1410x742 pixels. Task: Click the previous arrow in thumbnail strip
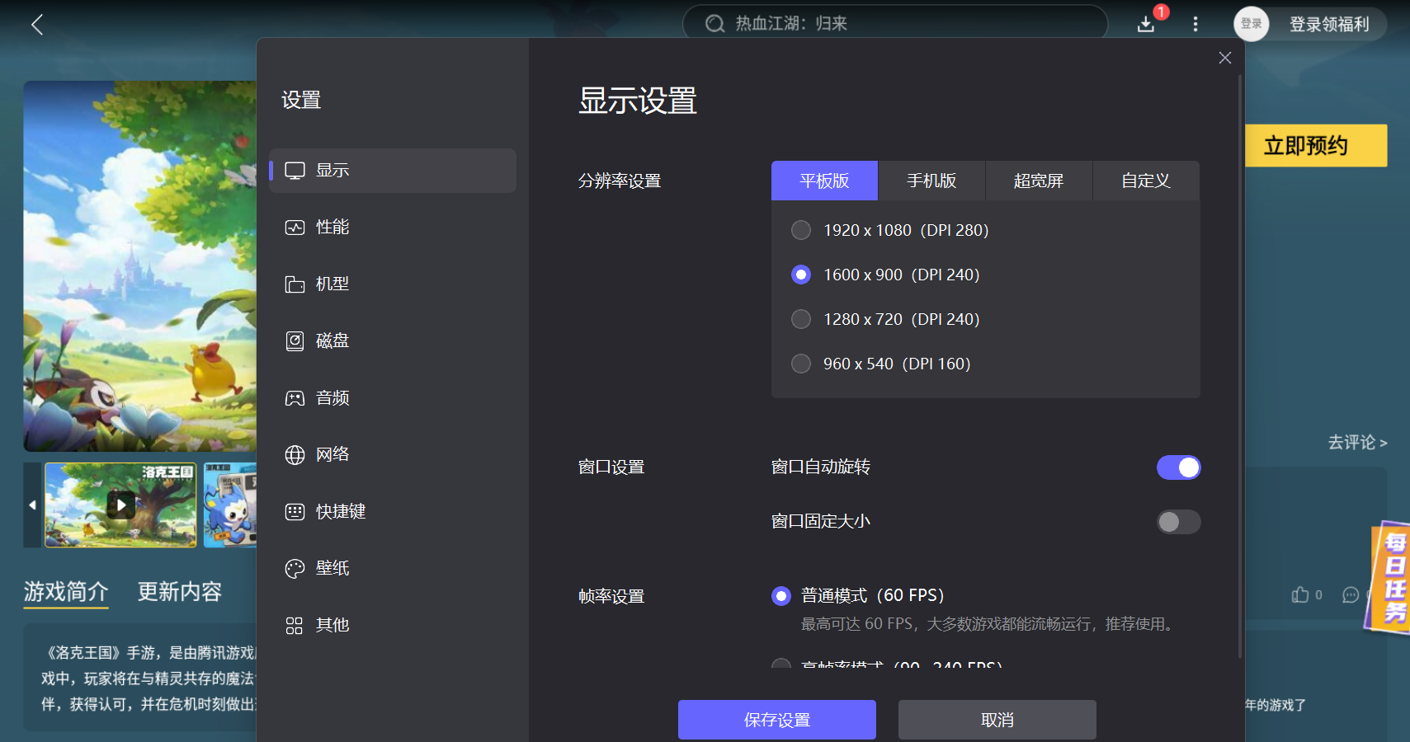pos(32,505)
